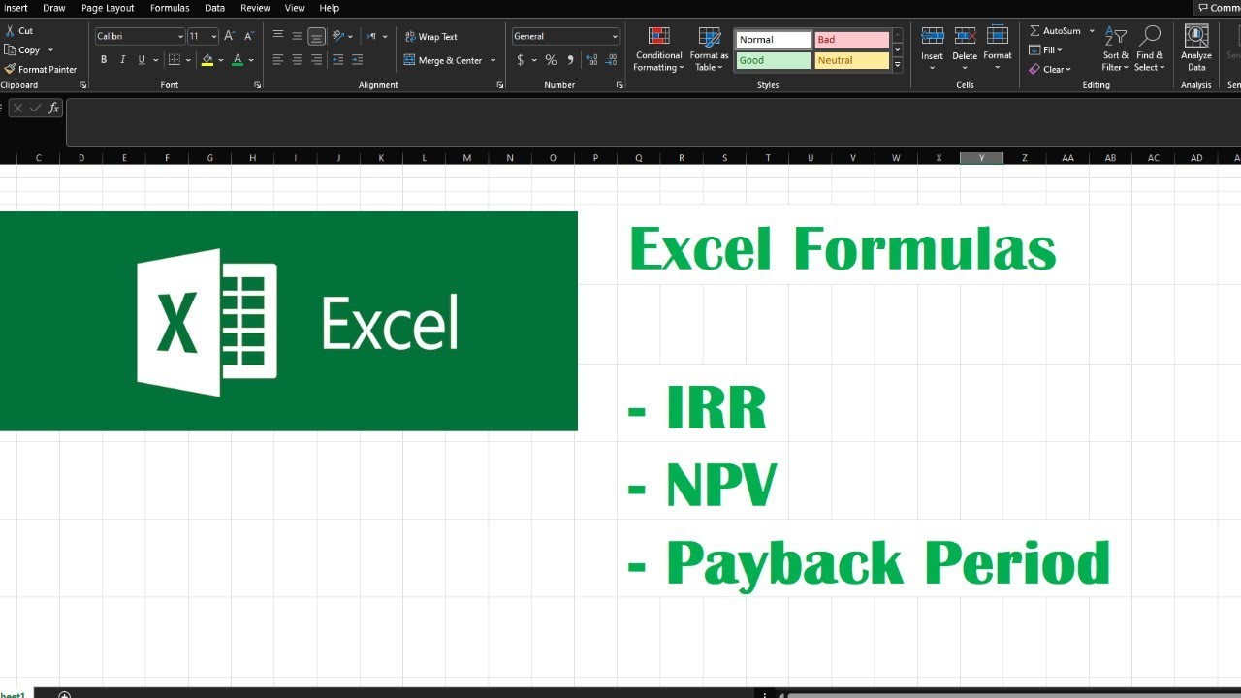Viewport: 1241px width, 698px height.
Task: Toggle Wrap Text for cells
Action: pos(431,37)
